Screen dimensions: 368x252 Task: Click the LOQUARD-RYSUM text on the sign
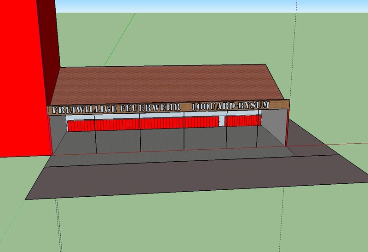pos(230,105)
